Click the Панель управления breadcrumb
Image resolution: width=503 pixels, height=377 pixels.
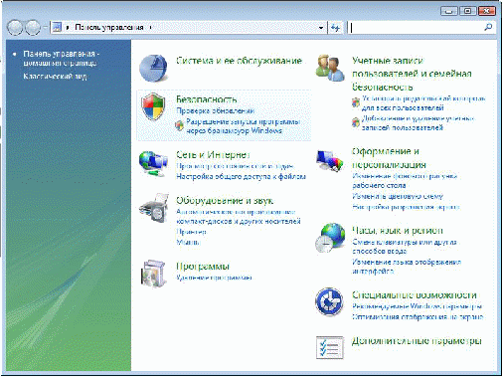[x=109, y=28]
